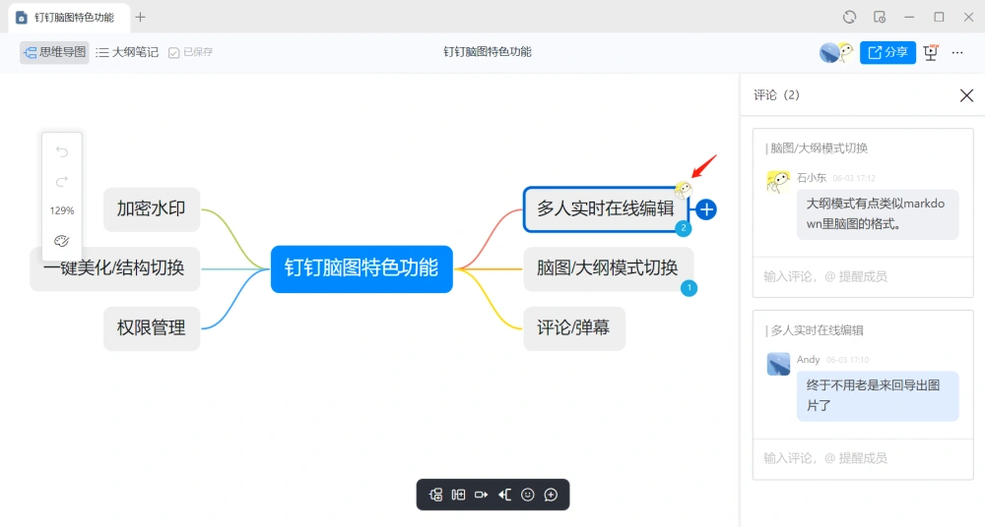The image size is (985, 527).
Task: Select the 评论/弹幕 node
Action: (x=574, y=328)
